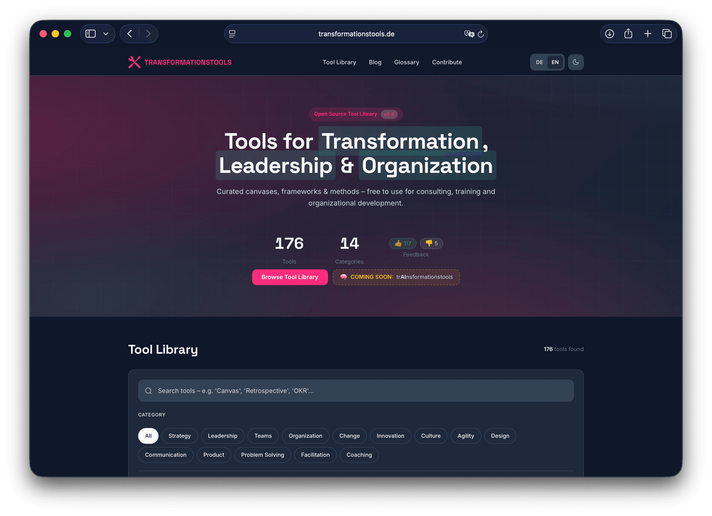Click the share icon
This screenshot has height=516, width=712.
(628, 33)
